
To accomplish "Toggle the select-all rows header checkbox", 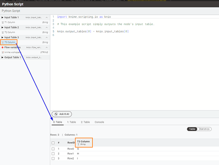I will [x=53, y=143].
